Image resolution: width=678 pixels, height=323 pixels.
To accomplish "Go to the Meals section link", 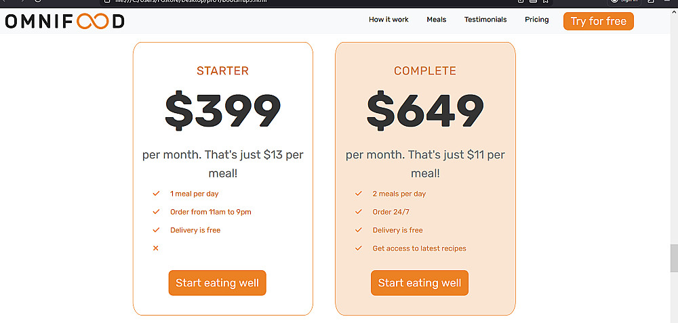I will pos(436,20).
